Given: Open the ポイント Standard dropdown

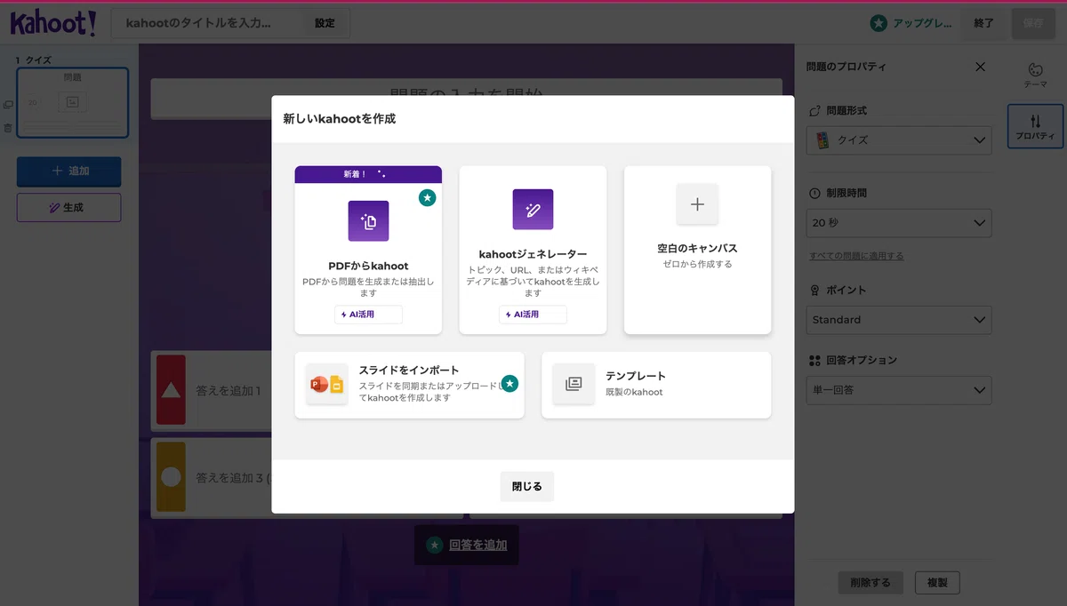Looking at the screenshot, I should pos(899,320).
